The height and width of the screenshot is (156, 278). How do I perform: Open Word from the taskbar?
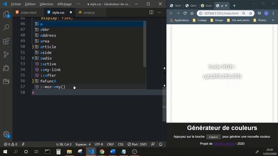point(113,152)
